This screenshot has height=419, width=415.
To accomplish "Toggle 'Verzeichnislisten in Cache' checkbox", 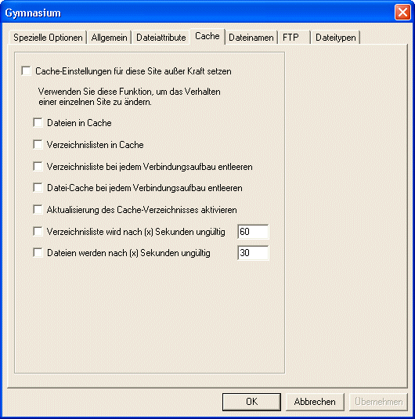I will pyautogui.click(x=38, y=145).
